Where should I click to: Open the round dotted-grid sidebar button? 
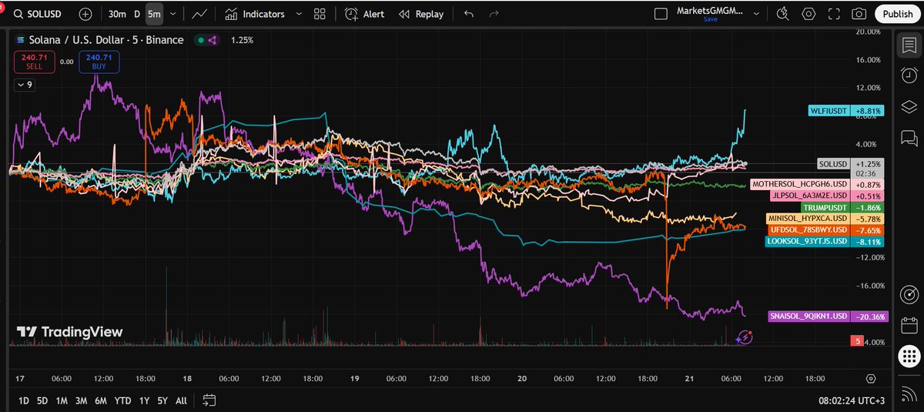[x=909, y=357]
